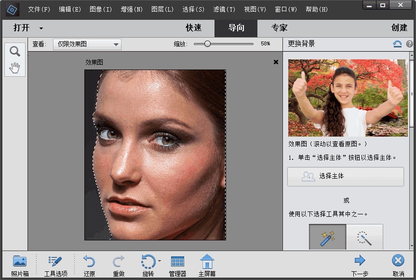This screenshot has width=416, height=280.
Task: Close the 效果图 preview with the X
Action: [275, 62]
